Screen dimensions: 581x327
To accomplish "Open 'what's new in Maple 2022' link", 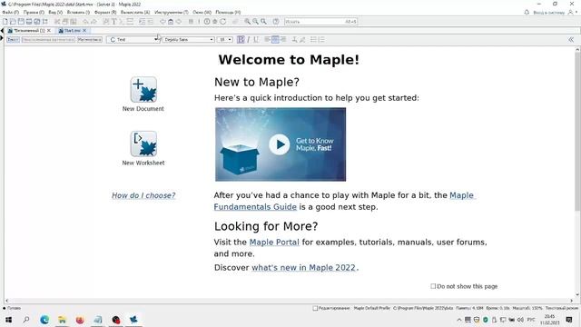I will tap(303, 268).
